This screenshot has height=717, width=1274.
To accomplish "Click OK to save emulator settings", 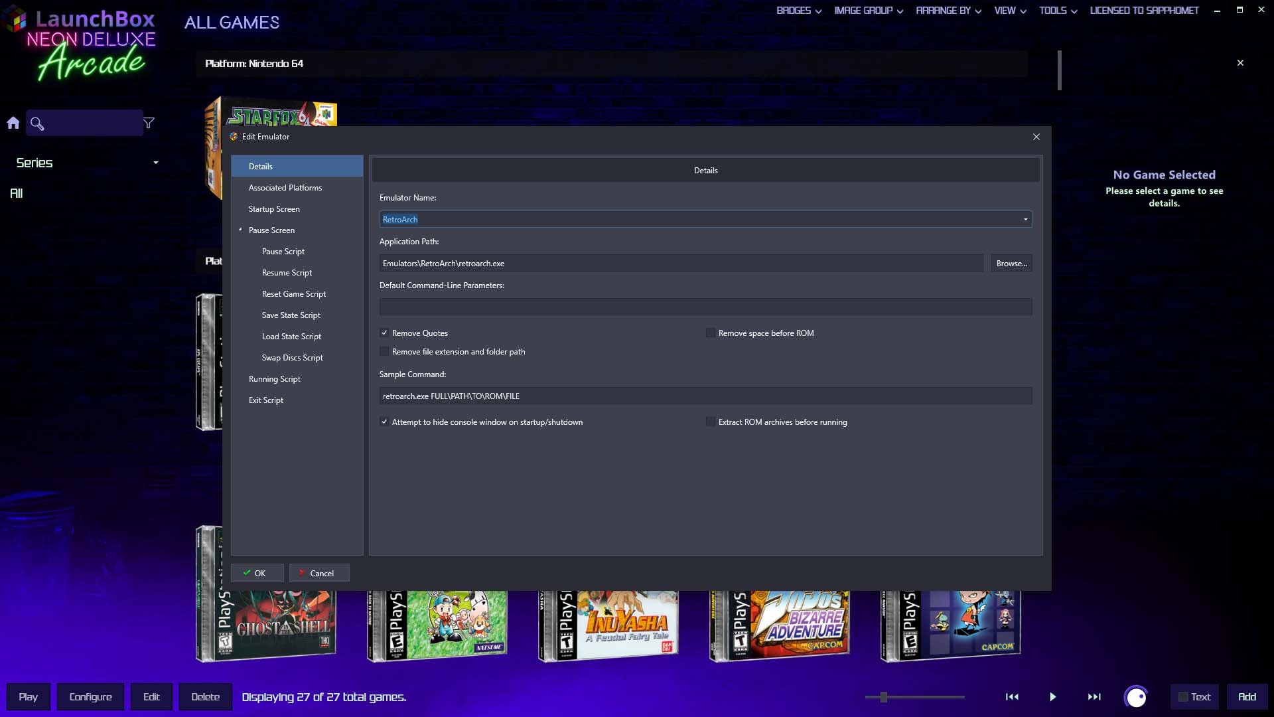I will (257, 573).
